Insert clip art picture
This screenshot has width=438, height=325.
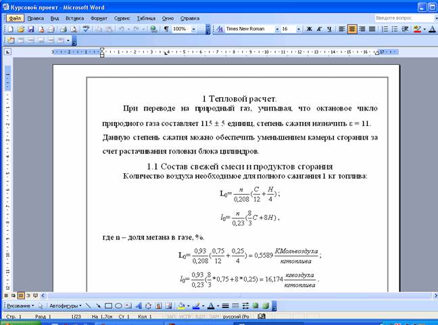tap(158, 305)
